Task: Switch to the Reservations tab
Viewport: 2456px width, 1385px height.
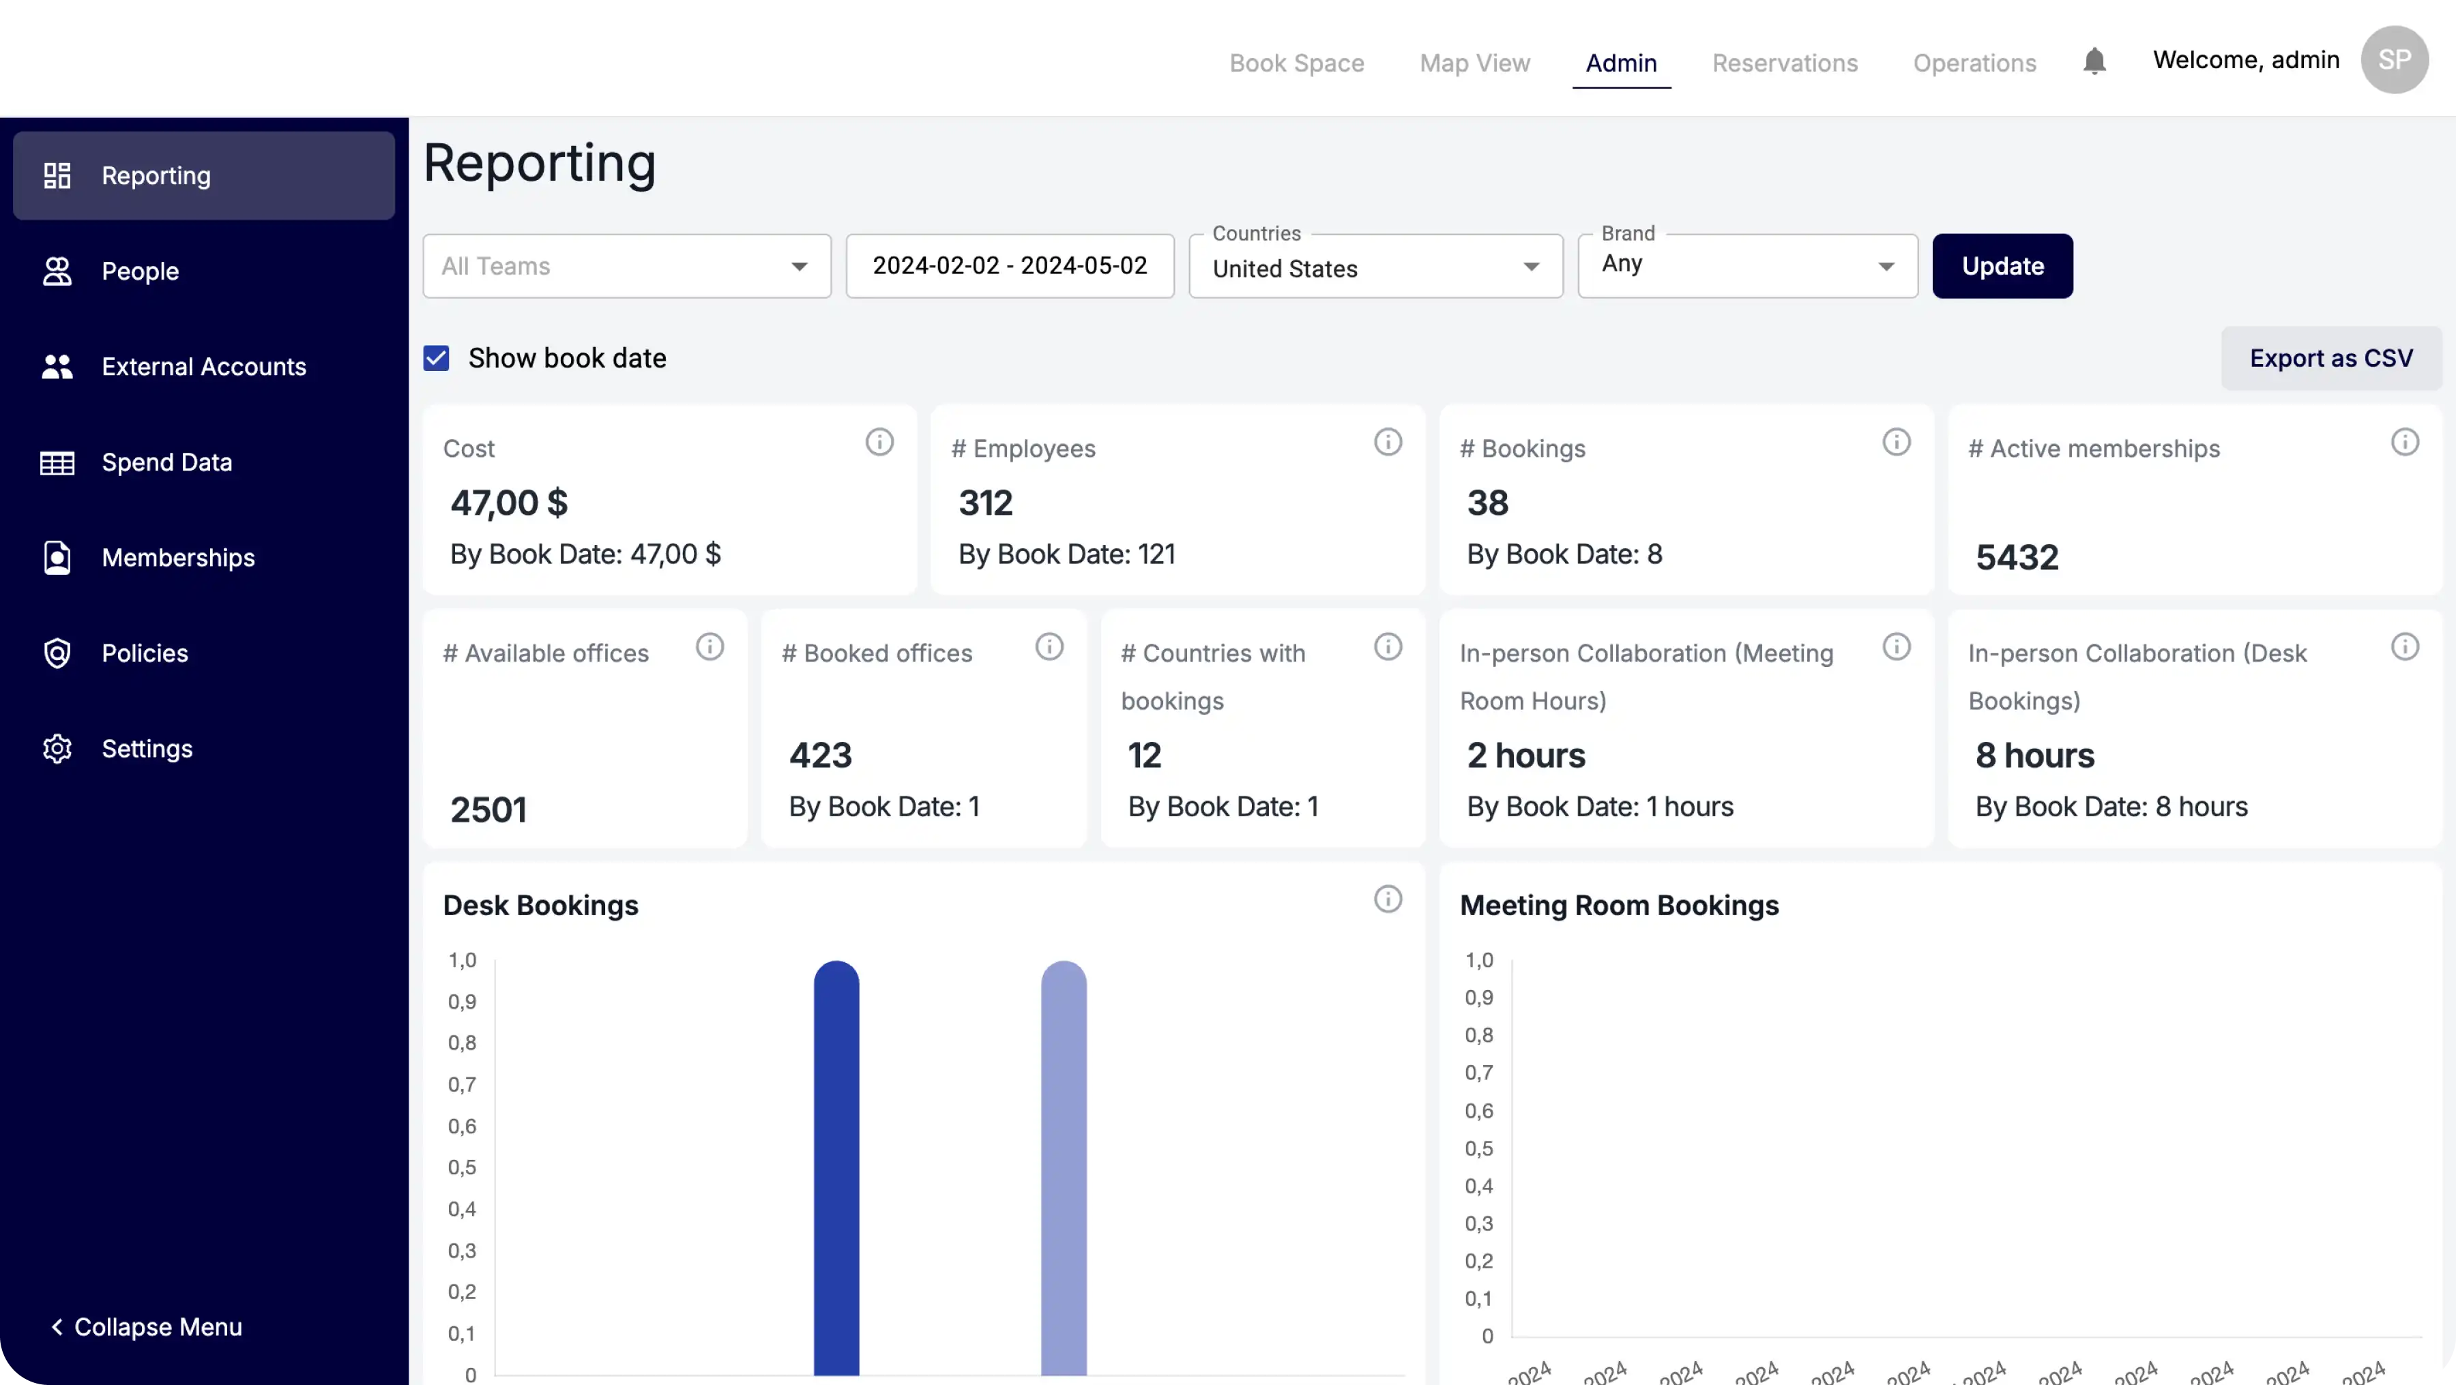Action: (x=1784, y=63)
